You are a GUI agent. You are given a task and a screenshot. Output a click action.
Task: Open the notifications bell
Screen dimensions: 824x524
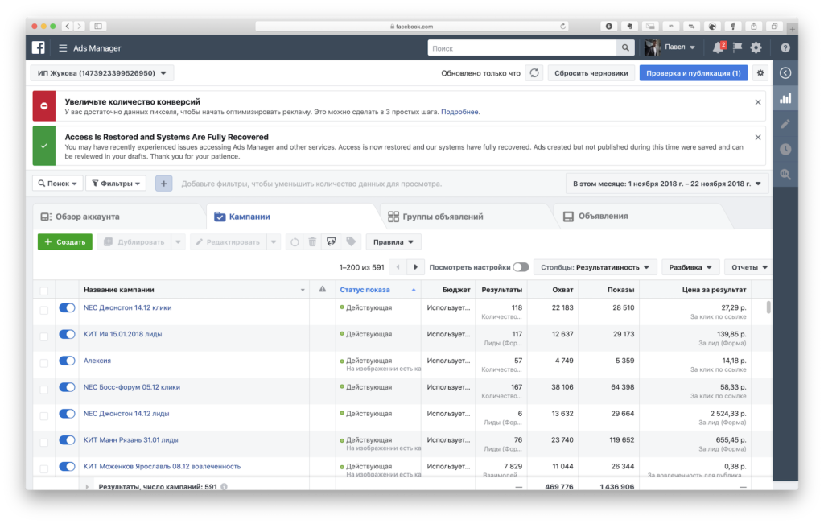tap(718, 47)
